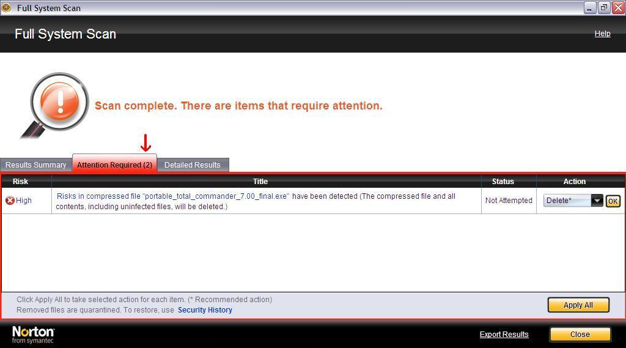Click the Action column header
This screenshot has width=626, height=348.
coord(581,182)
